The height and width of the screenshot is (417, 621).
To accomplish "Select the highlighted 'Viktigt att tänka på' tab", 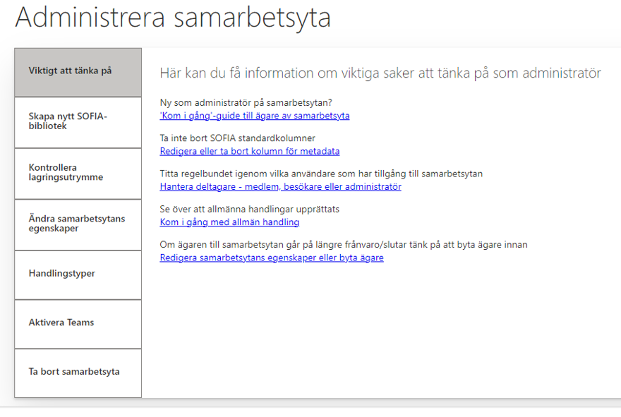I will click(x=78, y=72).
